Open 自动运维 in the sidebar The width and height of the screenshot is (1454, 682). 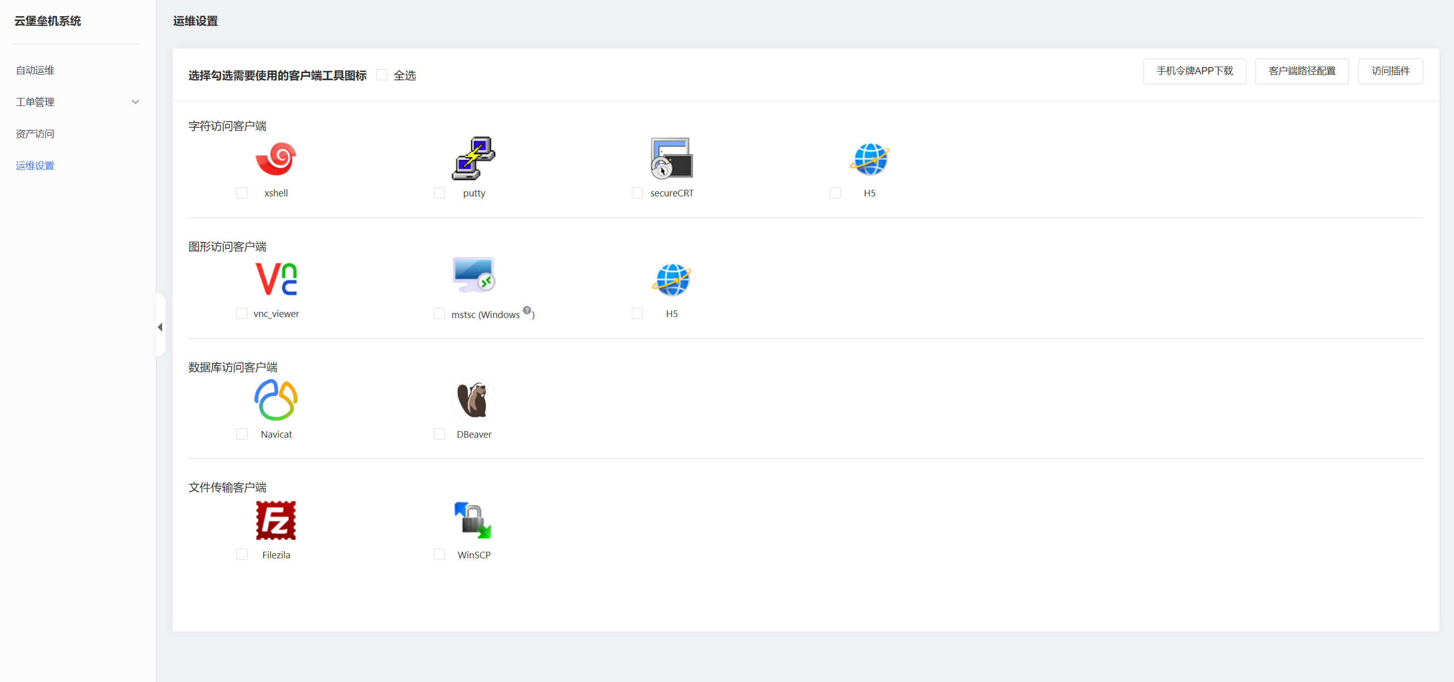(x=35, y=70)
